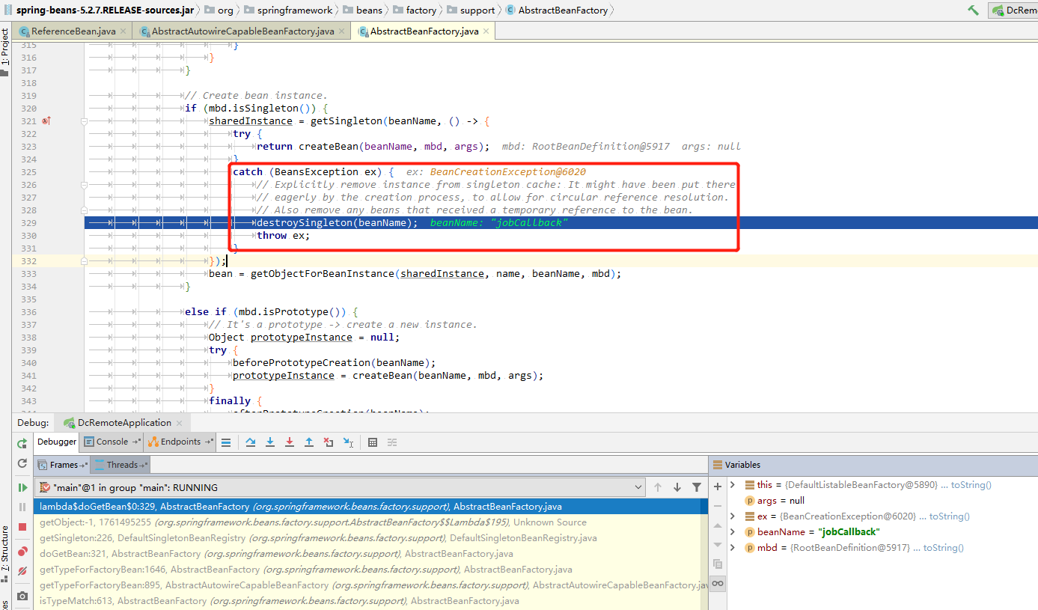Add a new watch with the plus icon
Viewport: 1038px width, 610px height.
click(x=718, y=486)
